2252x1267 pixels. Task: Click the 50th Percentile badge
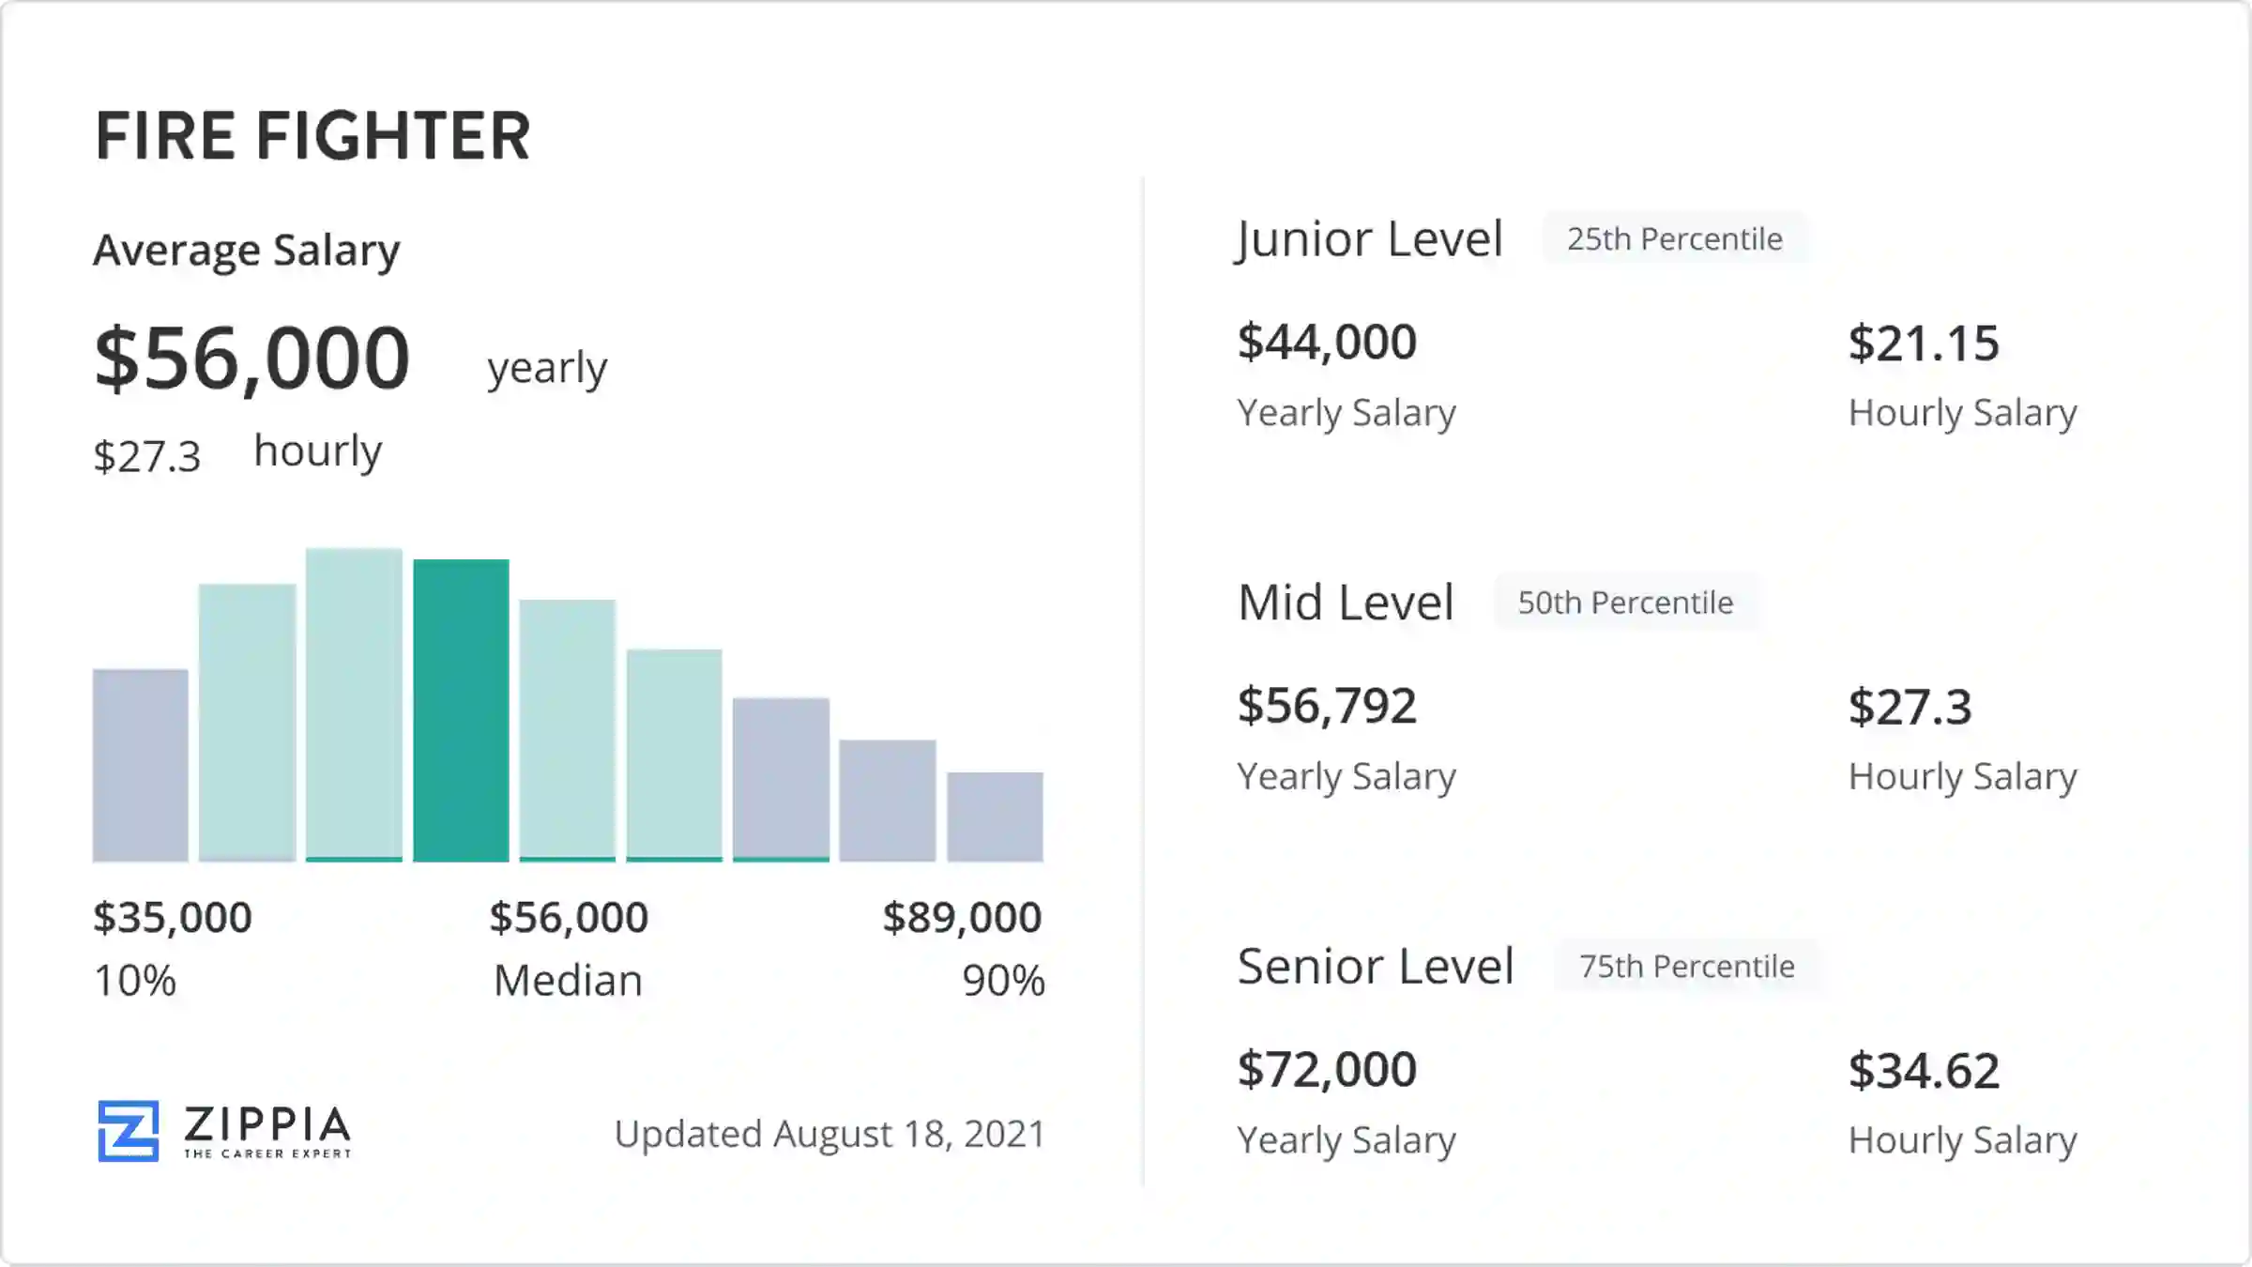click(x=1625, y=603)
